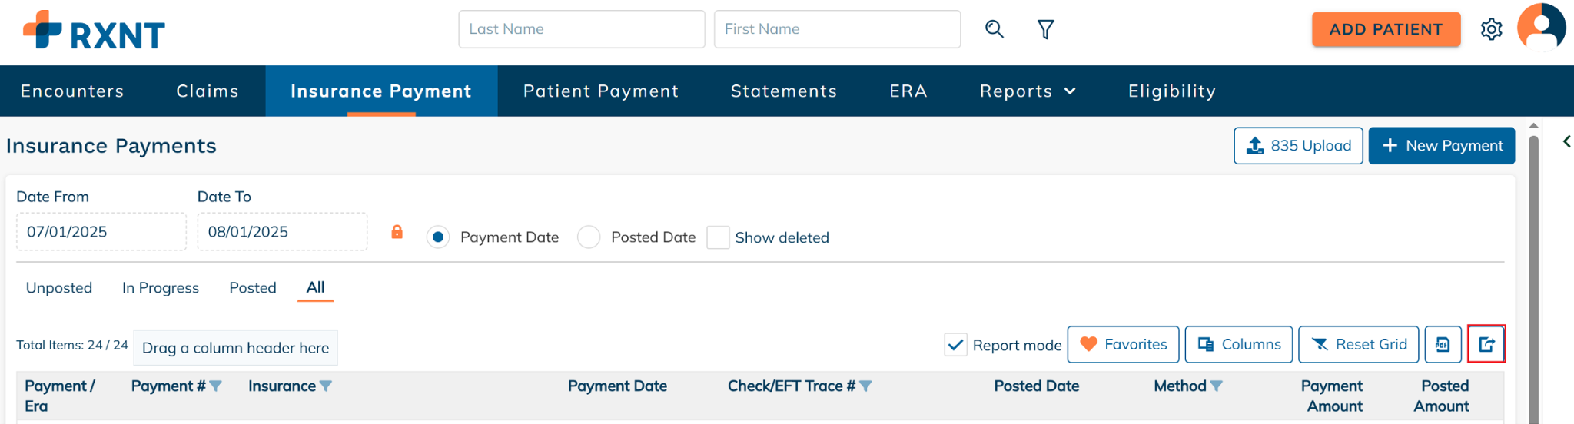Click the export share icon button
Screen dimensions: 1574x424
[1486, 344]
